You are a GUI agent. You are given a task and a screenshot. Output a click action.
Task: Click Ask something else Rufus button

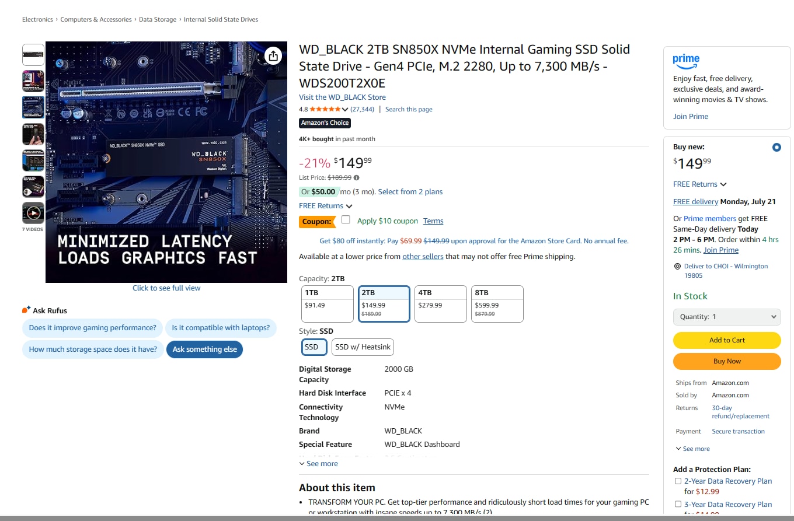204,349
